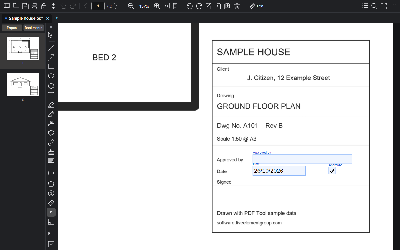The height and width of the screenshot is (250, 400).
Task: Rotate page clockwise
Action: point(199,6)
